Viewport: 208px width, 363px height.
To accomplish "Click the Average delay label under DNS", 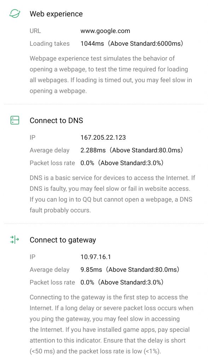I will pos(50,150).
